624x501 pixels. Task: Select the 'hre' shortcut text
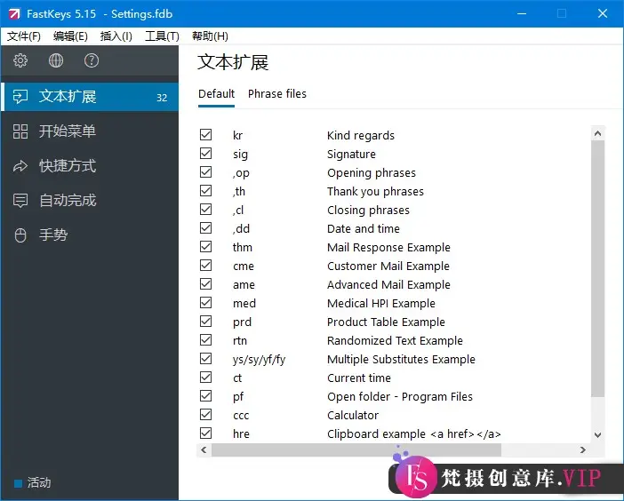241,433
